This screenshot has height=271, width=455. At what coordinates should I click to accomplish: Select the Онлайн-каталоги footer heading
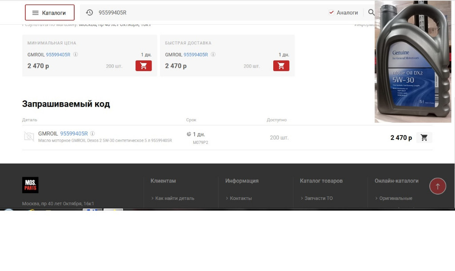[x=396, y=181]
